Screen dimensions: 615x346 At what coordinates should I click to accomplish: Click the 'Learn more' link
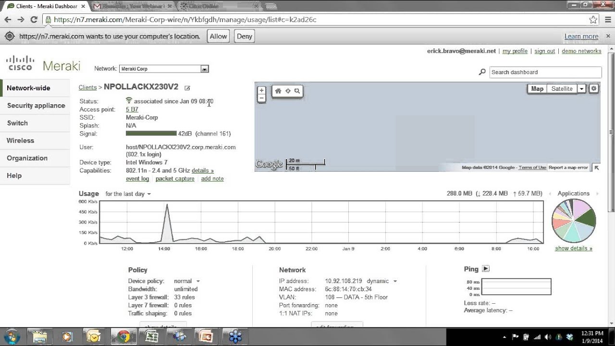[581, 37]
